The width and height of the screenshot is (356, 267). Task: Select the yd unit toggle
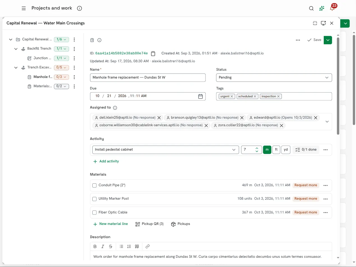pos(286,150)
